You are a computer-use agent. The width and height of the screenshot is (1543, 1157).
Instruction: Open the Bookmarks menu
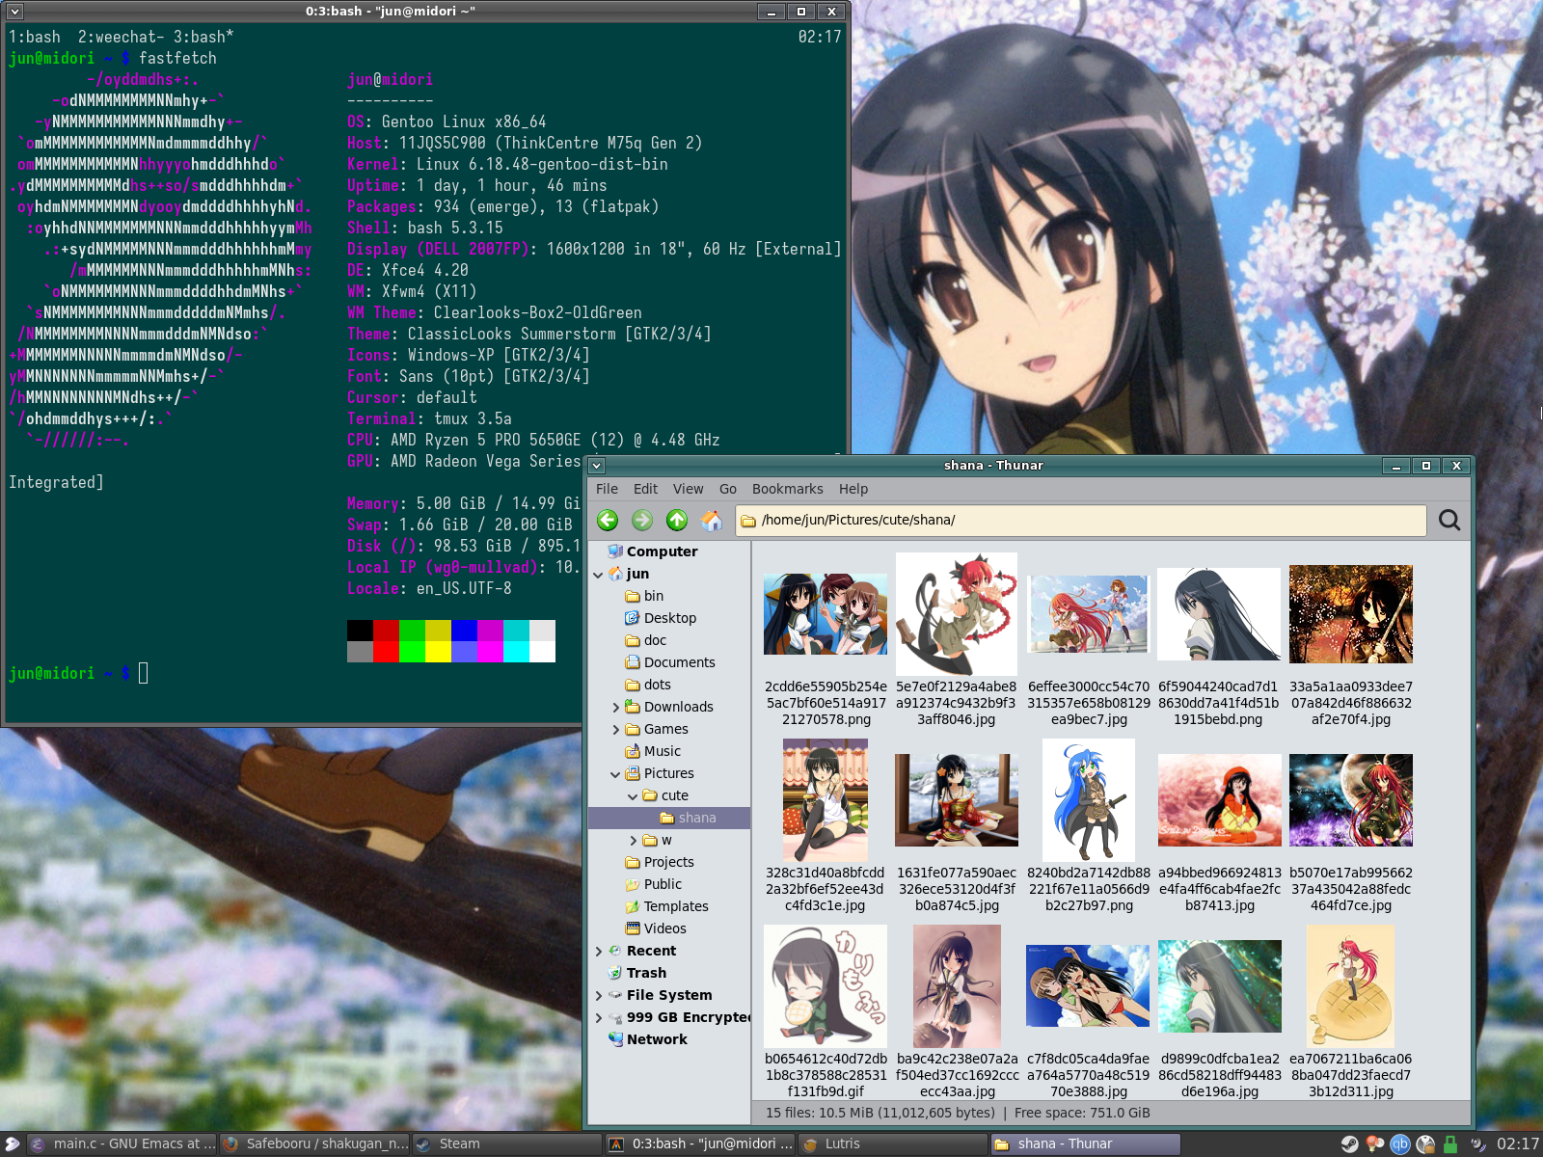(787, 489)
